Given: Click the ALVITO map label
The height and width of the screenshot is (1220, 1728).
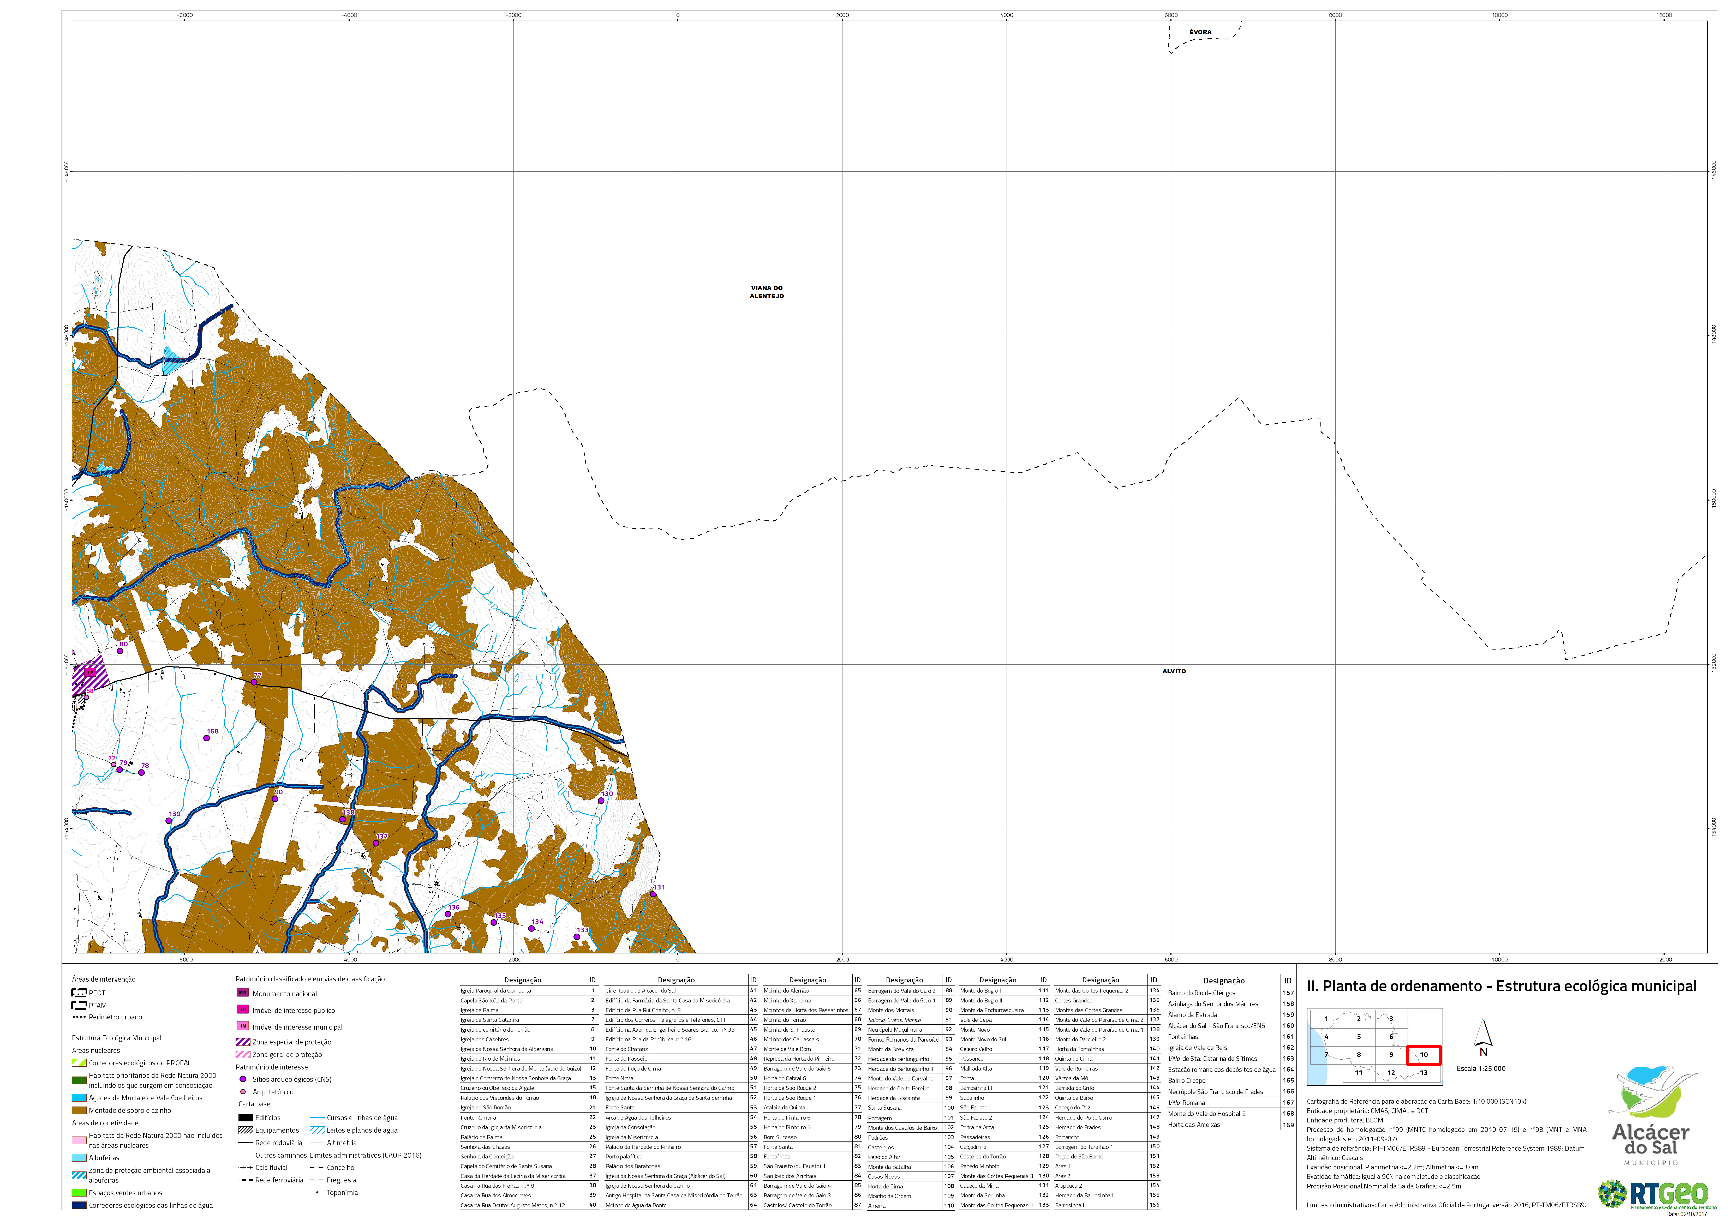Looking at the screenshot, I should pos(1174,671).
